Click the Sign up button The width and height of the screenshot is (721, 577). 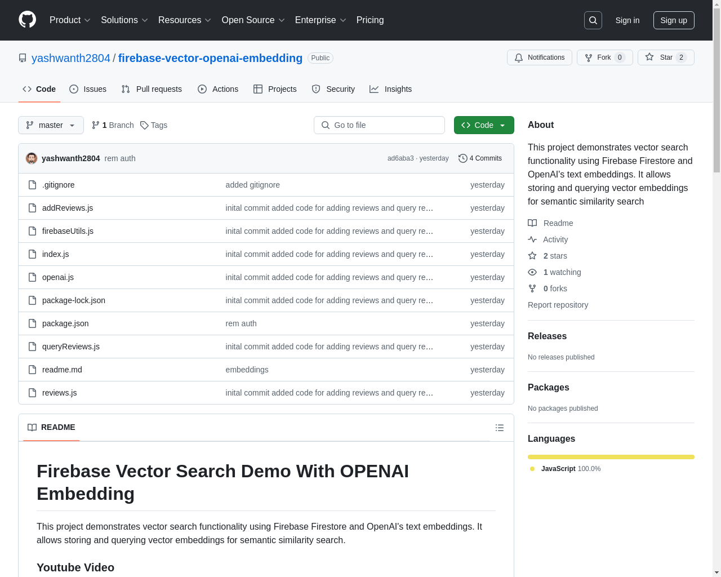(674, 20)
